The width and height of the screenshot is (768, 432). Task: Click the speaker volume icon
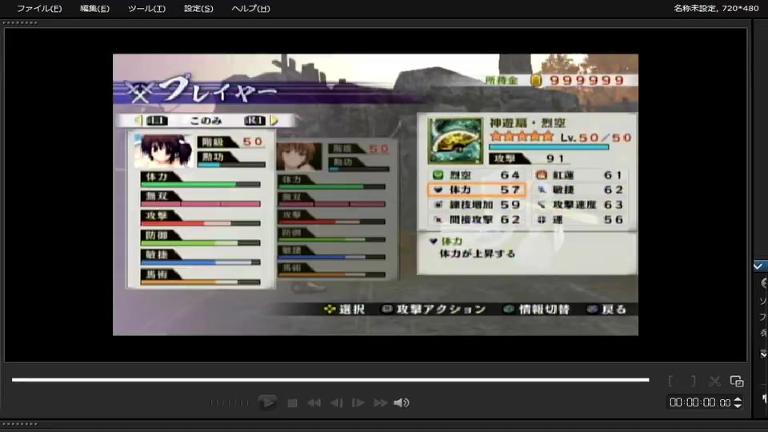(402, 403)
